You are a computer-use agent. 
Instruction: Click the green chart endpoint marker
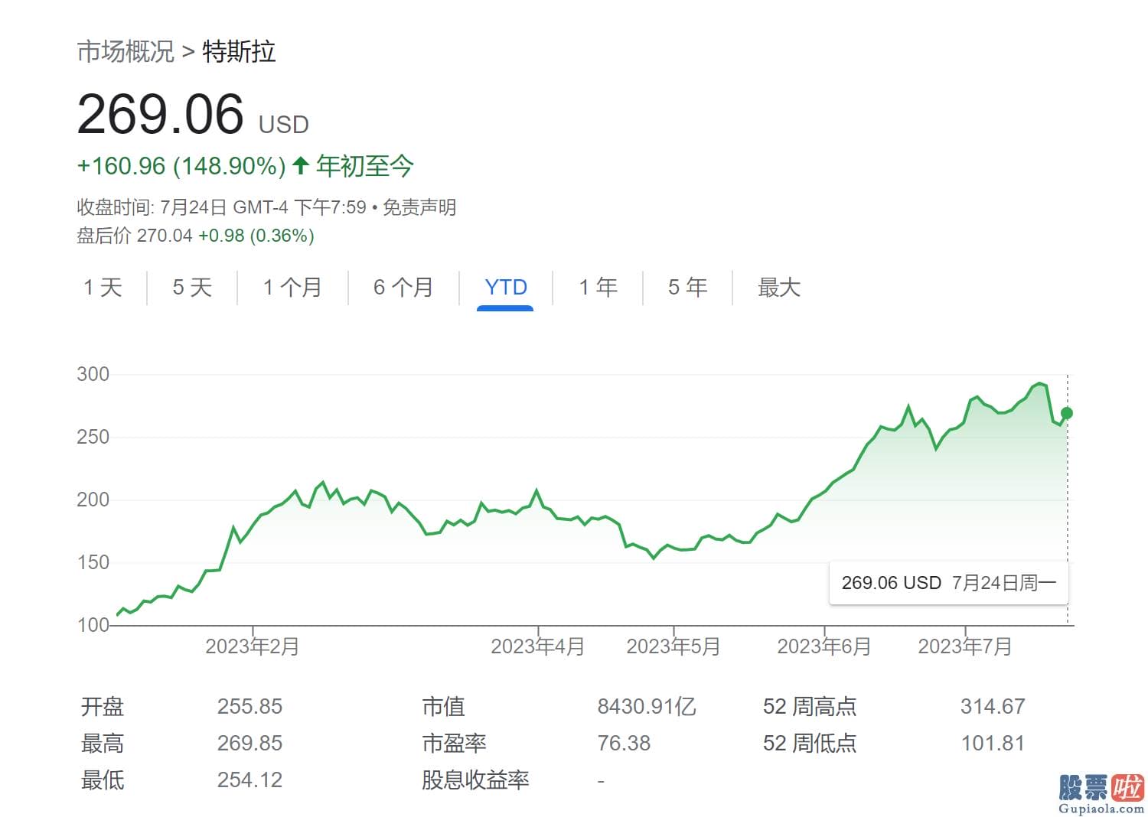point(1067,413)
